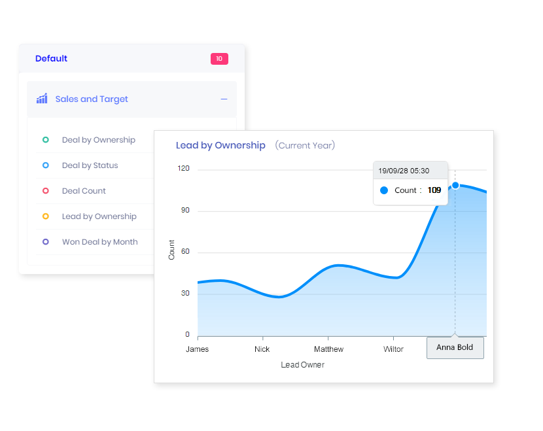Click the Anna Bold axis label button

(x=455, y=347)
